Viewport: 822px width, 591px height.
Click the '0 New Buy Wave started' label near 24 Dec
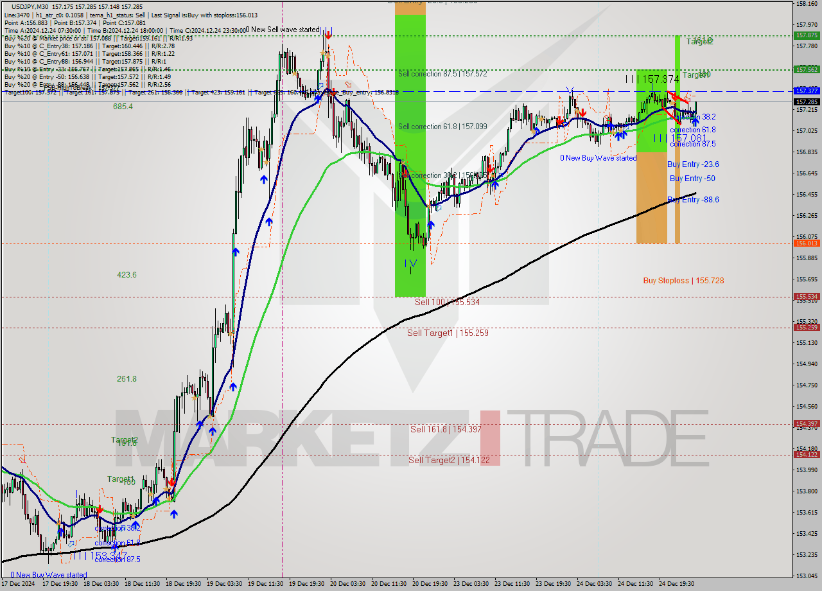pyautogui.click(x=598, y=158)
